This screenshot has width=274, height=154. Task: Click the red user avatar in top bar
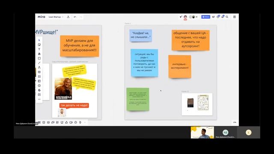[x=185, y=17]
